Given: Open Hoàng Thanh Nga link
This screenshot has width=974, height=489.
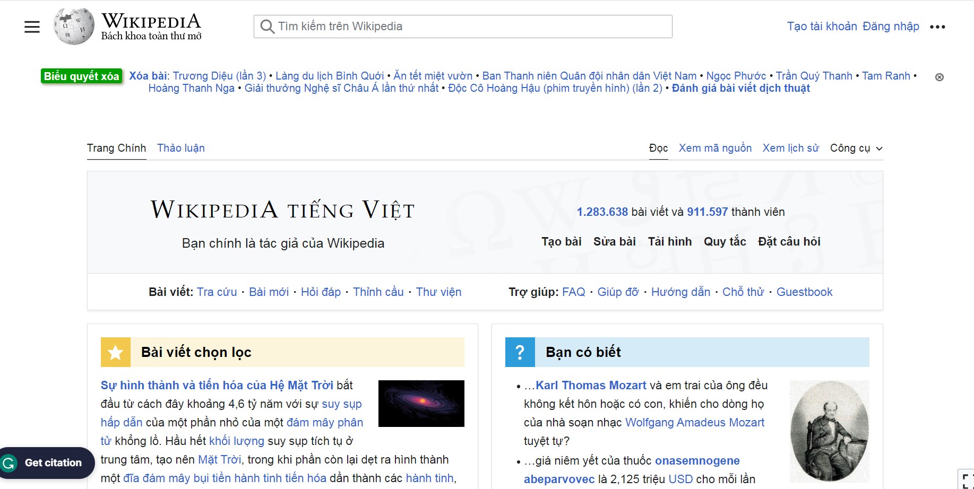Looking at the screenshot, I should pos(191,88).
